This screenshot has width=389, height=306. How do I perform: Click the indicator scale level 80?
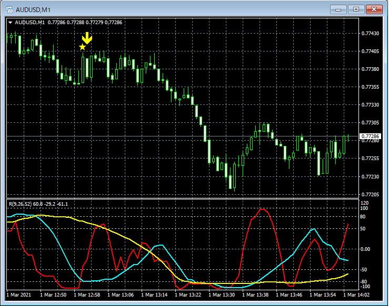(x=363, y=217)
